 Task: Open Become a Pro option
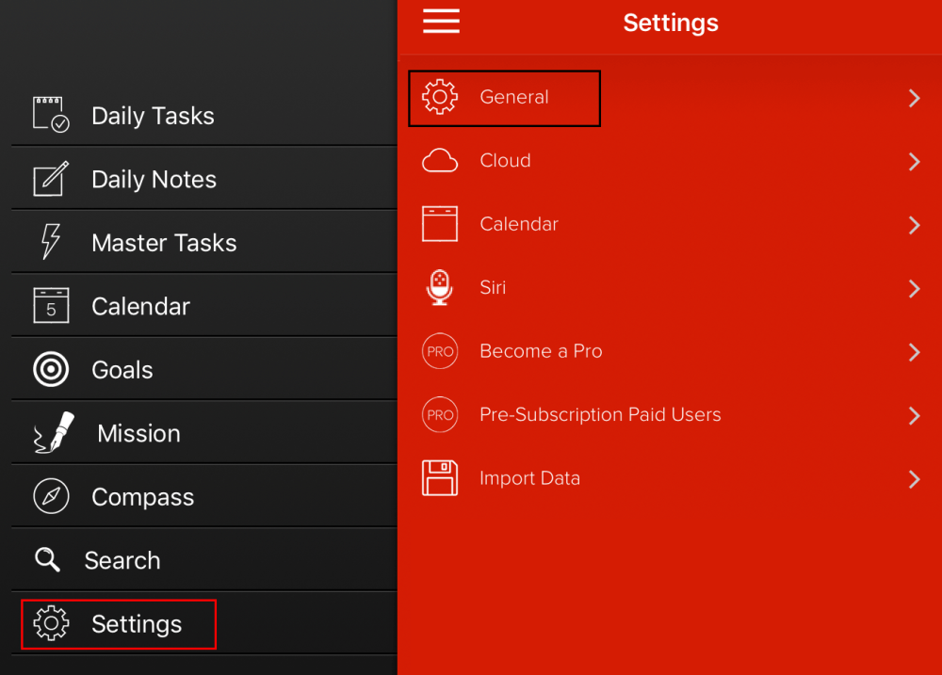click(541, 351)
